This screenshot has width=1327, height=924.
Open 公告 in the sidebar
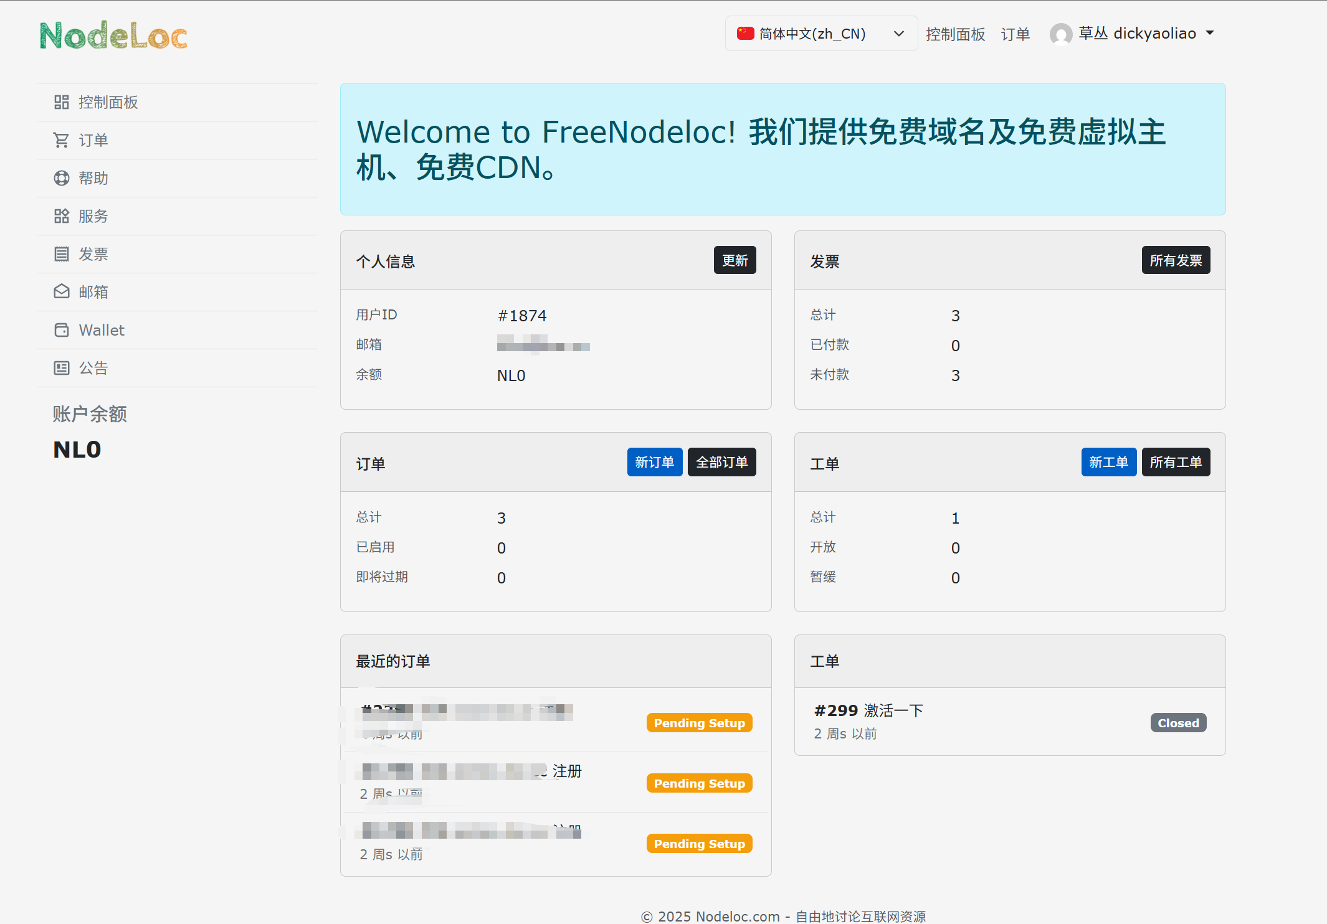[178, 368]
